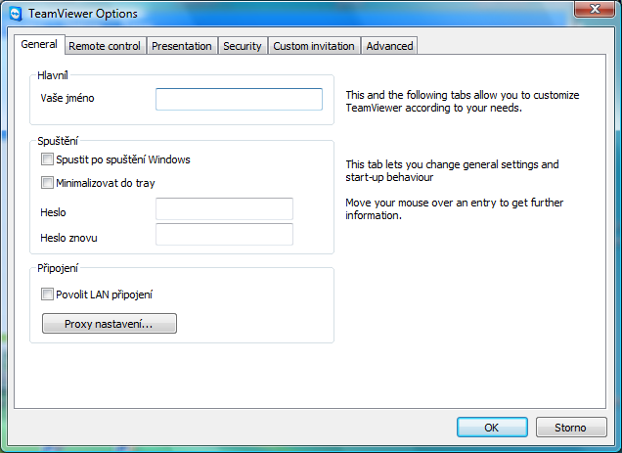Click the TeamViewer logo icon in title bar
Image resolution: width=622 pixels, height=453 pixels.
[x=16, y=14]
